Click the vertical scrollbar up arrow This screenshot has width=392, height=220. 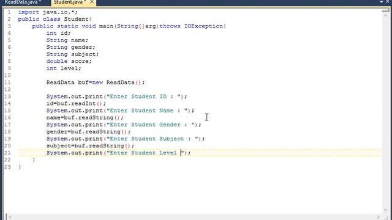385,15
